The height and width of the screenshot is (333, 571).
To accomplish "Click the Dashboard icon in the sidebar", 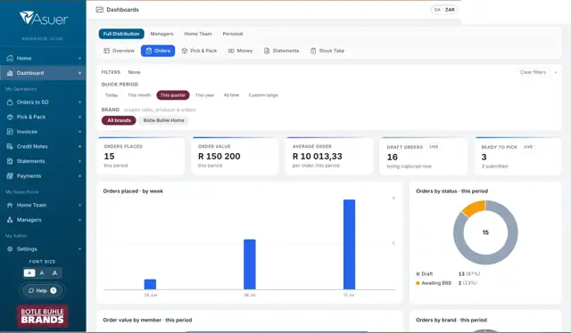I will pos(10,73).
